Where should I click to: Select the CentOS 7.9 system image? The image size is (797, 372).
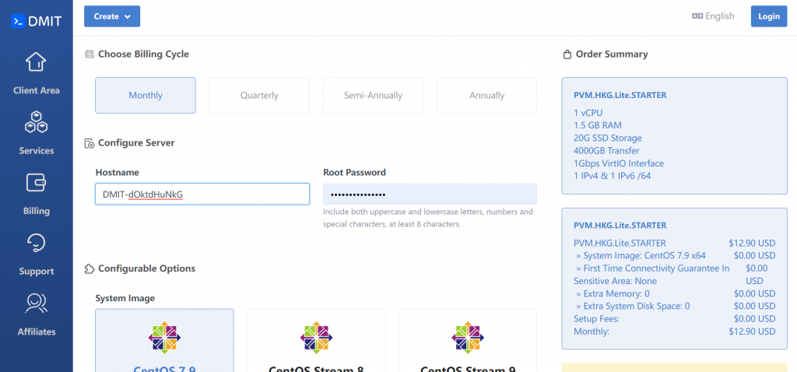click(x=164, y=341)
